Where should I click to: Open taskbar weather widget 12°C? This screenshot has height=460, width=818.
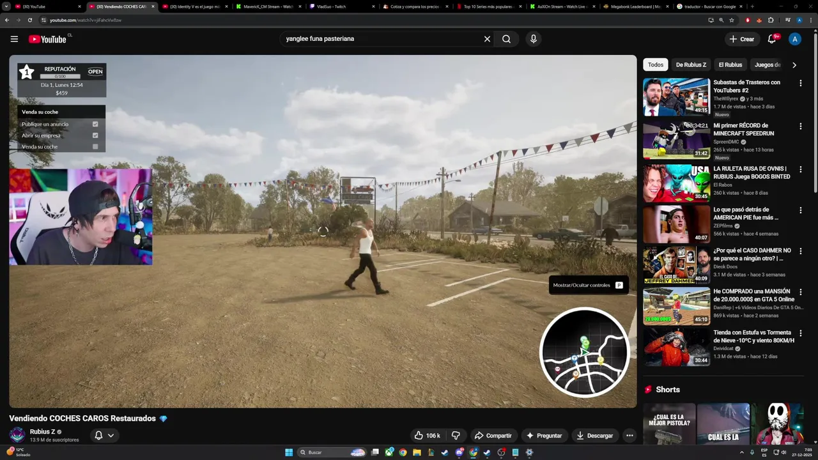pos(18,452)
